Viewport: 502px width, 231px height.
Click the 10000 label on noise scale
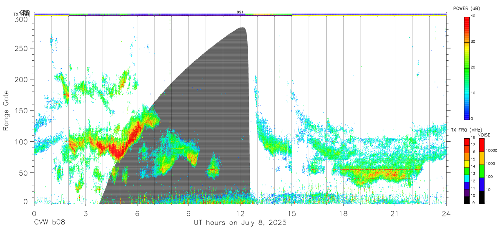point(491,150)
